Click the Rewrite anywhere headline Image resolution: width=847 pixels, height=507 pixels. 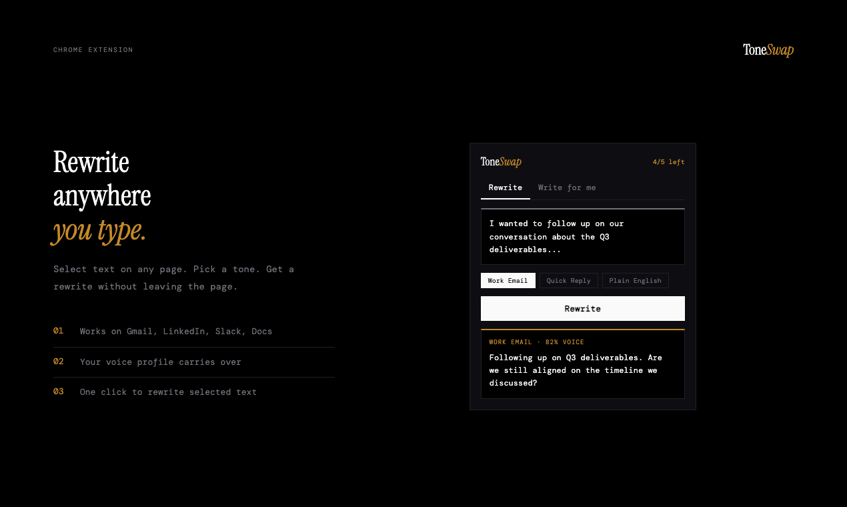[x=102, y=179]
